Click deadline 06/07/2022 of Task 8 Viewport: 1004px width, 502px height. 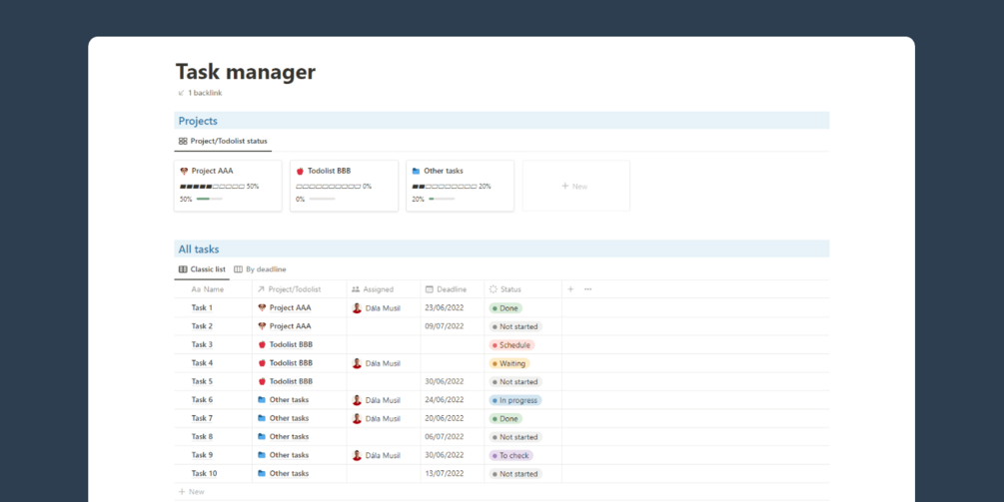pyautogui.click(x=445, y=437)
